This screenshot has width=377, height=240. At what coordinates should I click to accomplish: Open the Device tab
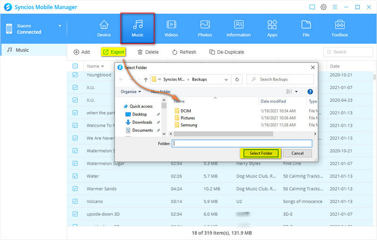tap(104, 29)
